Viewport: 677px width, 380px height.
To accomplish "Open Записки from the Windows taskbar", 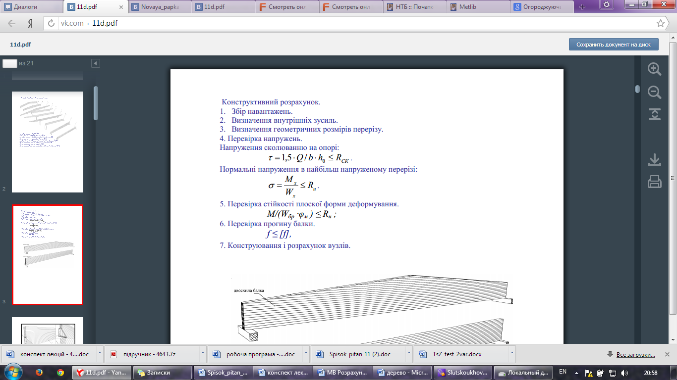I will 159,373.
